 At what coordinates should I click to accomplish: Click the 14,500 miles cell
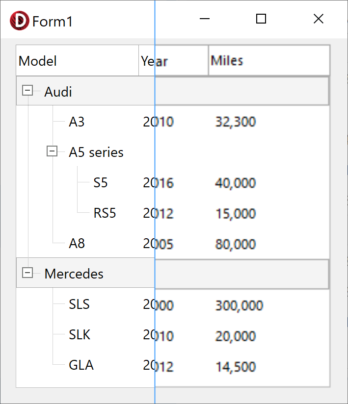tap(236, 366)
